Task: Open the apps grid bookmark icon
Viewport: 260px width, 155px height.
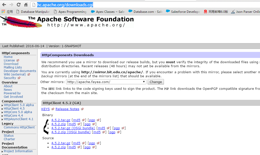Action: 3,12
